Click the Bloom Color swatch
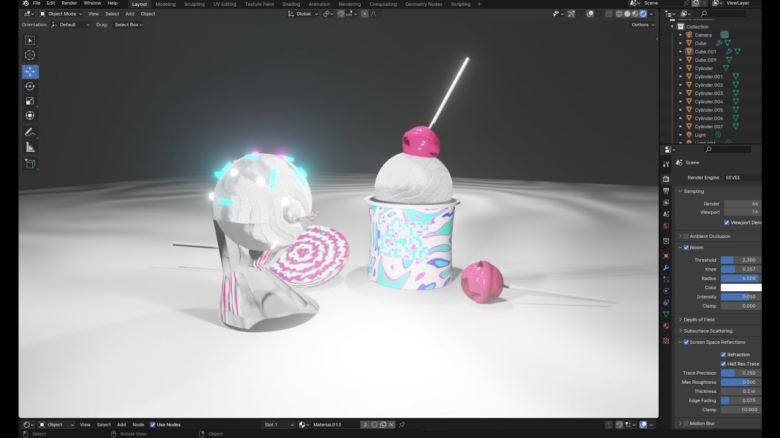This screenshot has height=438, width=780. pos(741,288)
